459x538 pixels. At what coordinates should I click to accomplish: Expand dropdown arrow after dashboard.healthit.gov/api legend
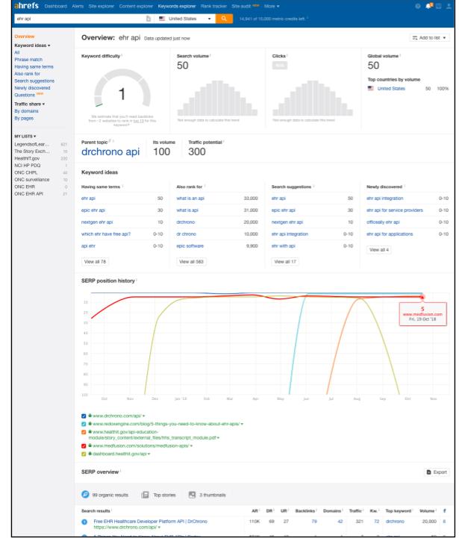pyautogui.click(x=149, y=454)
